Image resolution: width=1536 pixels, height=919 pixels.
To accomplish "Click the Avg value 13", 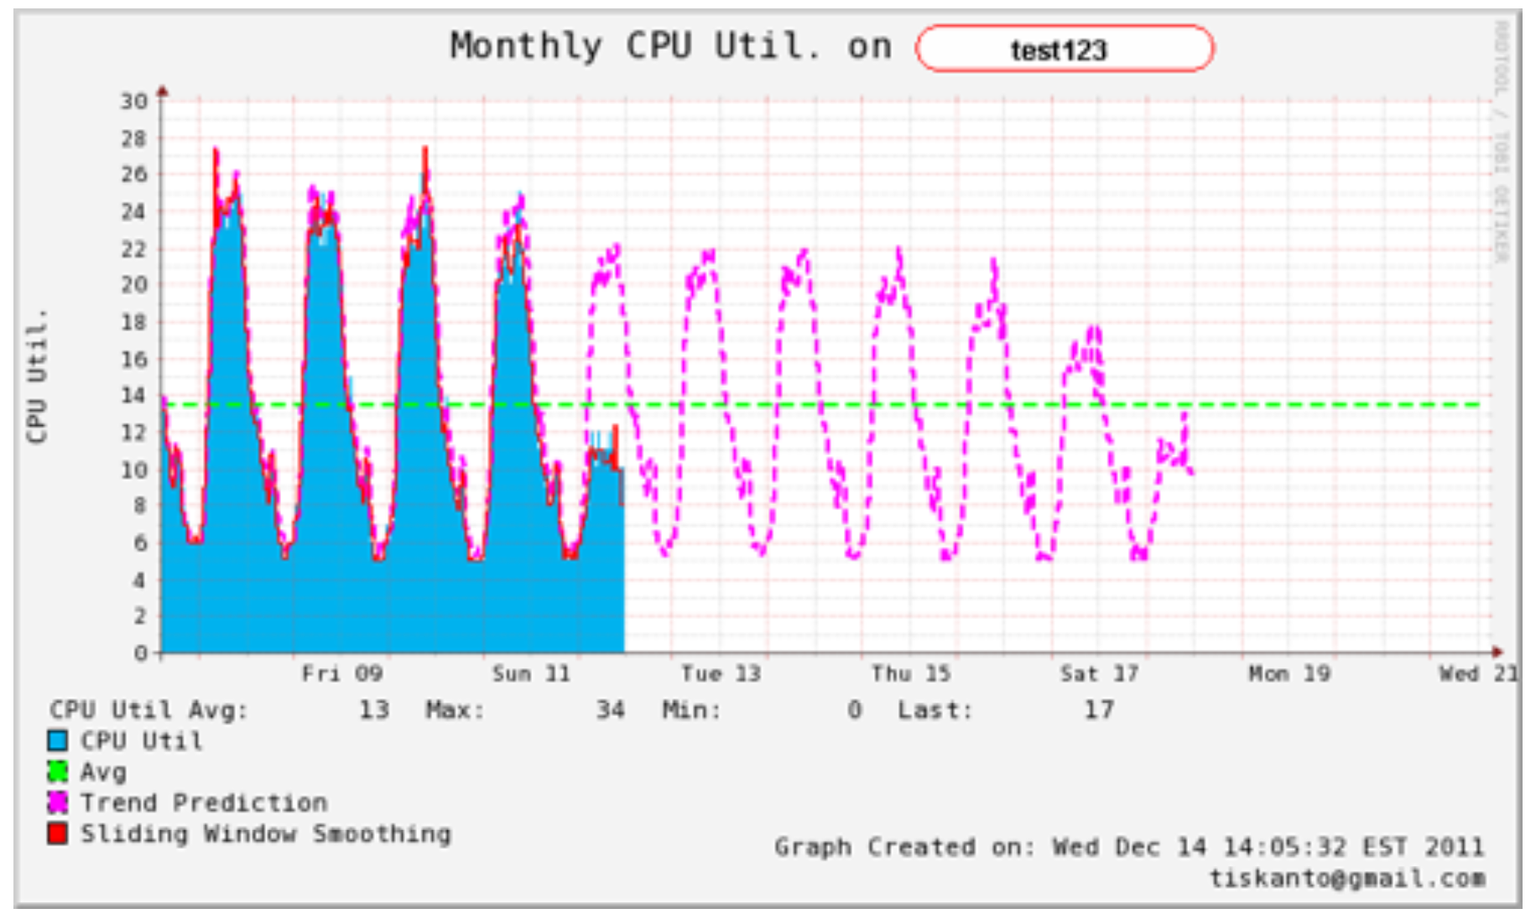I will 374,710.
